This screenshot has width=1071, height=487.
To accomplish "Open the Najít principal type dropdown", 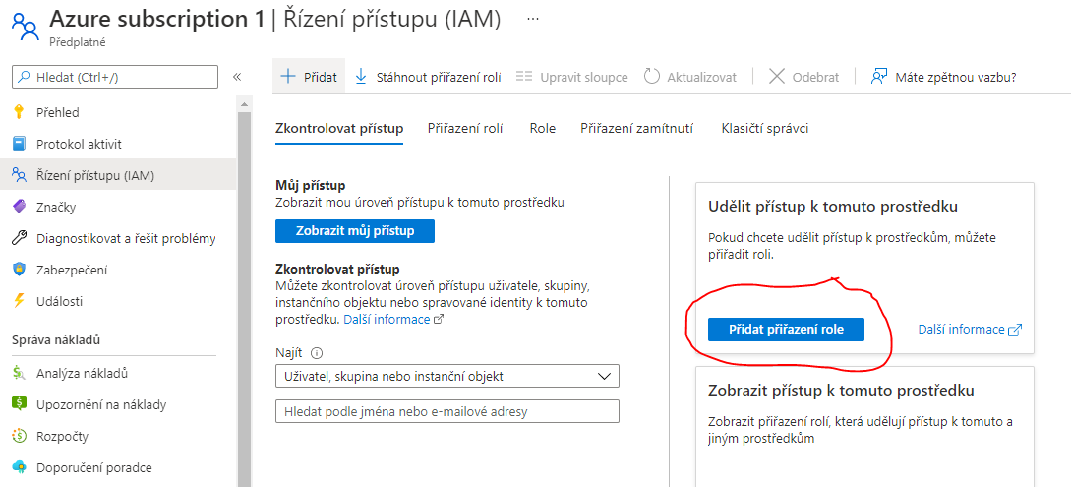I will [447, 376].
